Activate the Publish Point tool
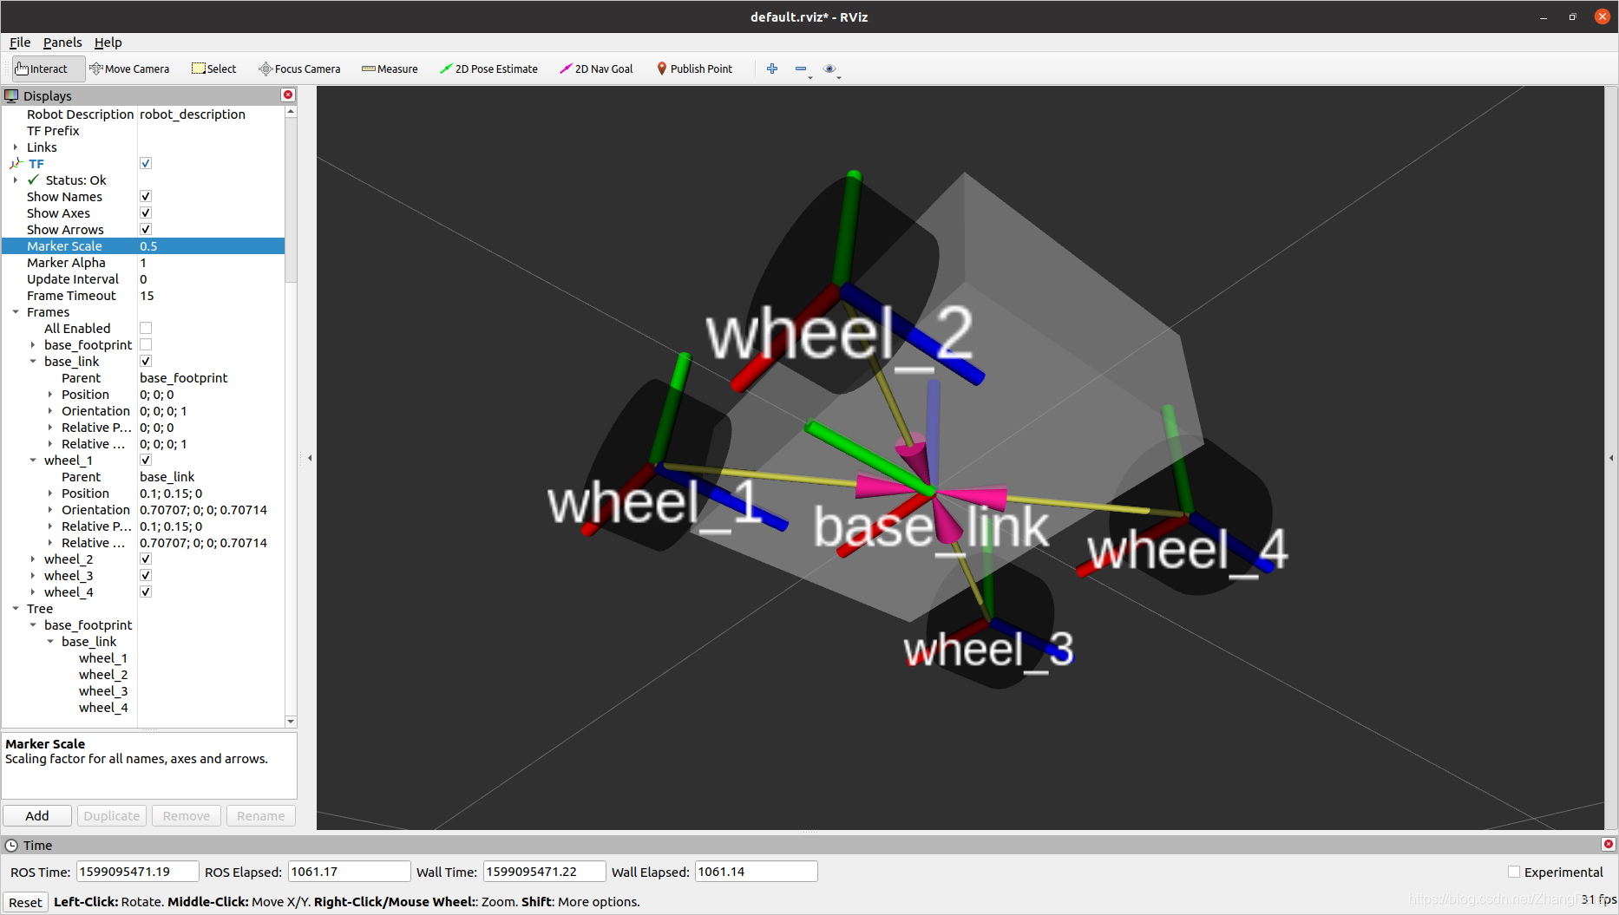The height and width of the screenshot is (915, 1619). click(x=694, y=69)
